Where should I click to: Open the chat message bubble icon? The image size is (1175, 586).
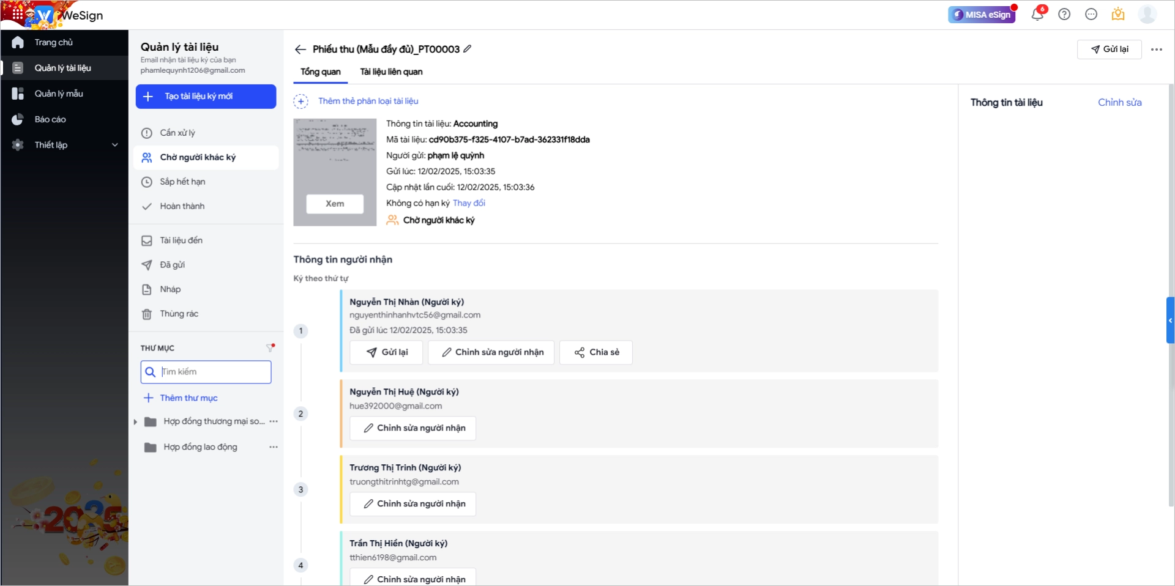1091,14
